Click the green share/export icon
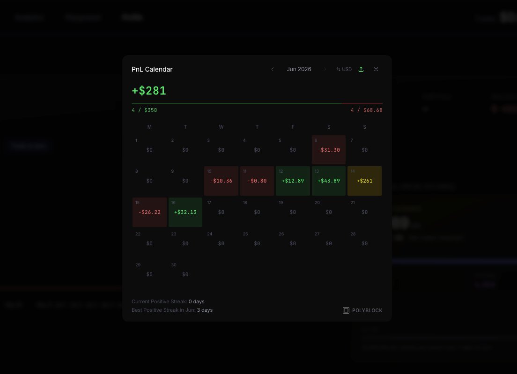 361,69
